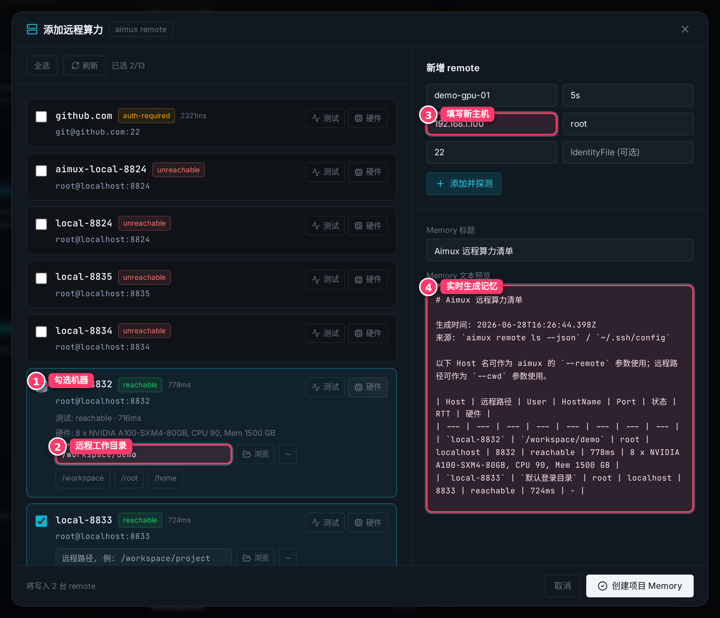Image resolution: width=720 pixels, height=618 pixels.
Task: Tick the github.com checkbox
Action: (41, 117)
